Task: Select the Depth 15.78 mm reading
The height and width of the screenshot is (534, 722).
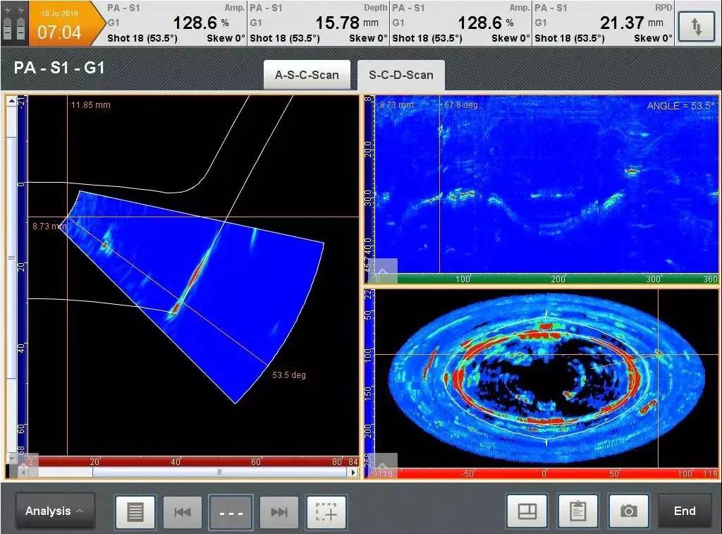Action: click(x=319, y=23)
